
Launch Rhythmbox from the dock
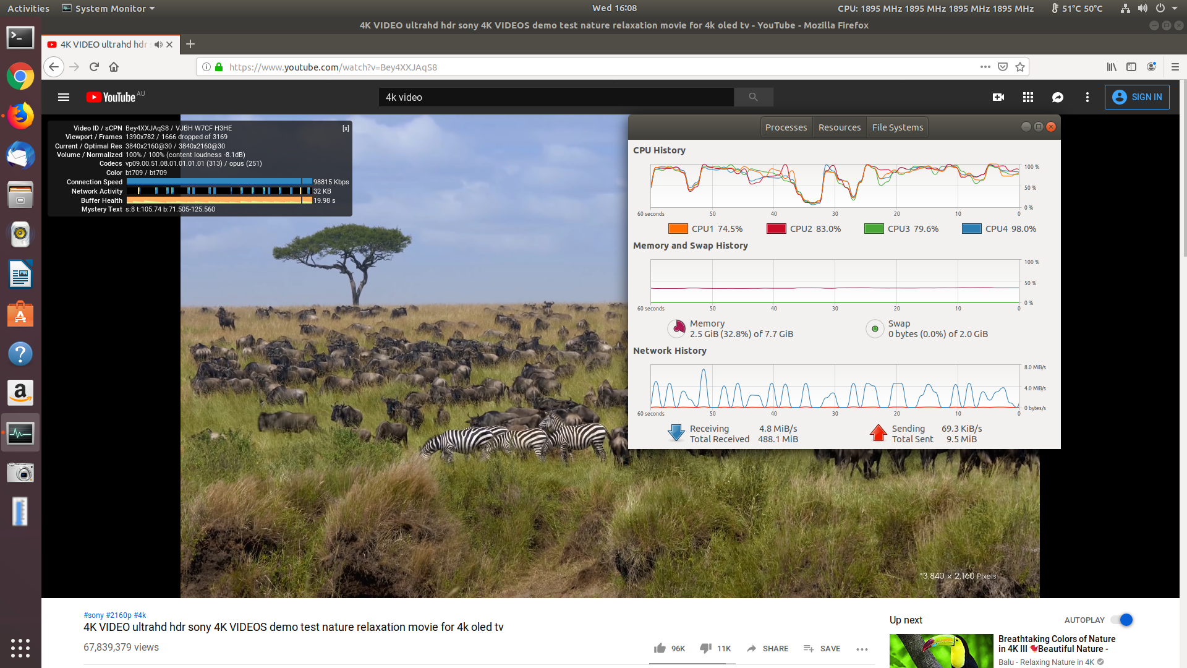click(x=20, y=234)
